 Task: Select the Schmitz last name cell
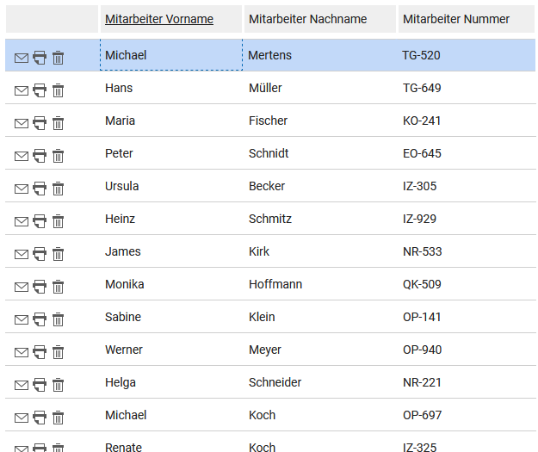(319, 219)
